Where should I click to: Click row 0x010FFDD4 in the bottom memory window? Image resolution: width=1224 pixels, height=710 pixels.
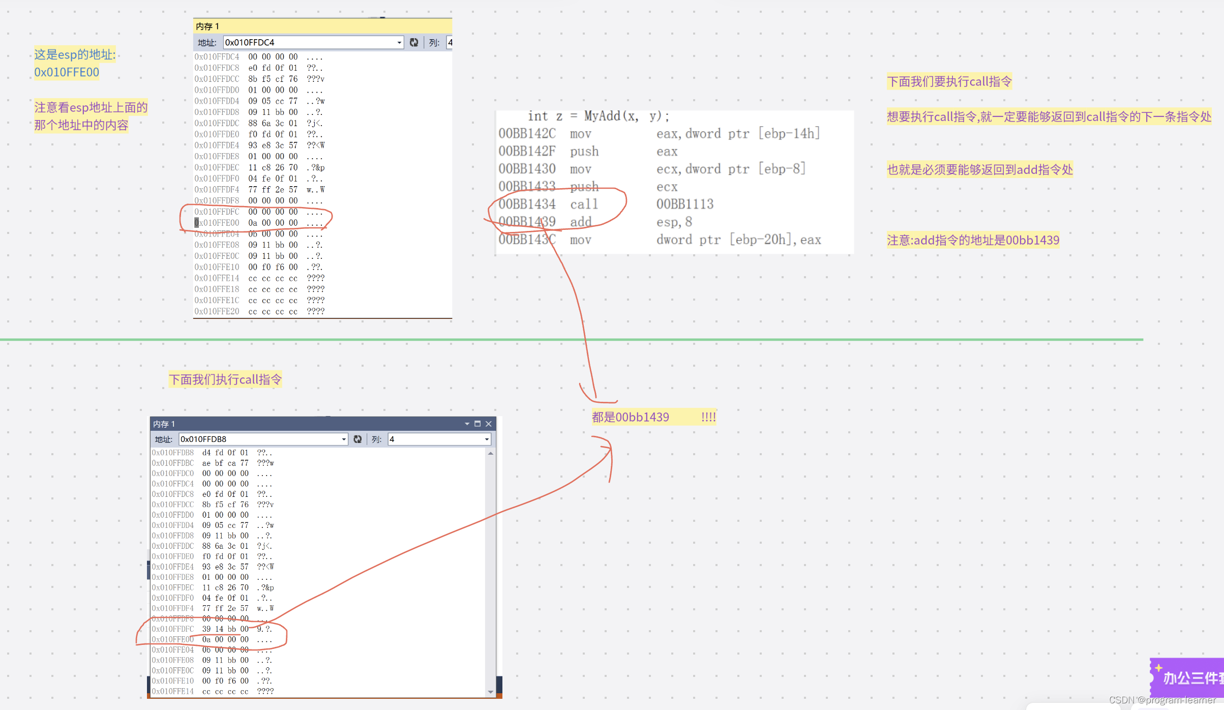click(x=213, y=525)
